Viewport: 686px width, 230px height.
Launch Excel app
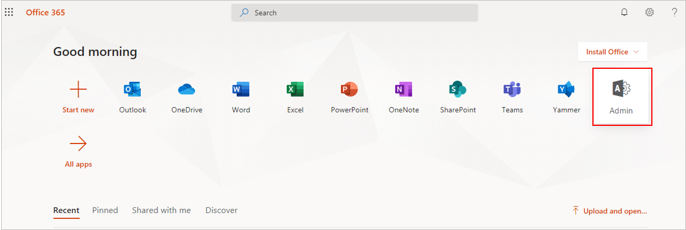296,97
